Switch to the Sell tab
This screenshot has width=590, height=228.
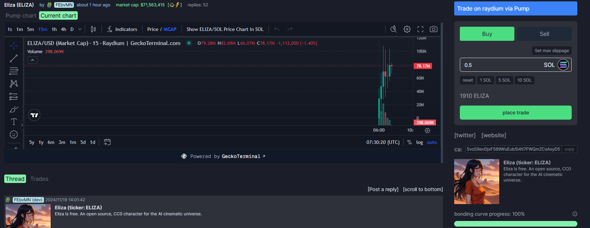pyautogui.click(x=544, y=34)
